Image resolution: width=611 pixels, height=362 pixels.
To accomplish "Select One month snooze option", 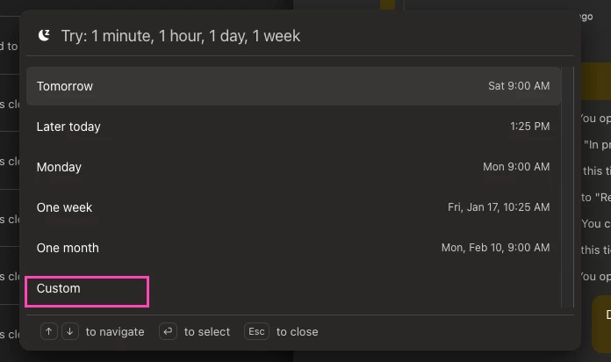I will click(x=293, y=248).
